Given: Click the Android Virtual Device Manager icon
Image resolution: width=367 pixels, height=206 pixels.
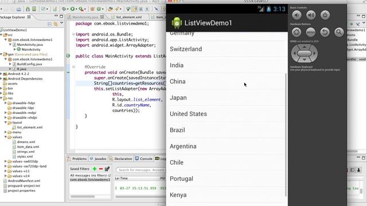Looking at the screenshot, I should pyautogui.click(x=34, y=9).
